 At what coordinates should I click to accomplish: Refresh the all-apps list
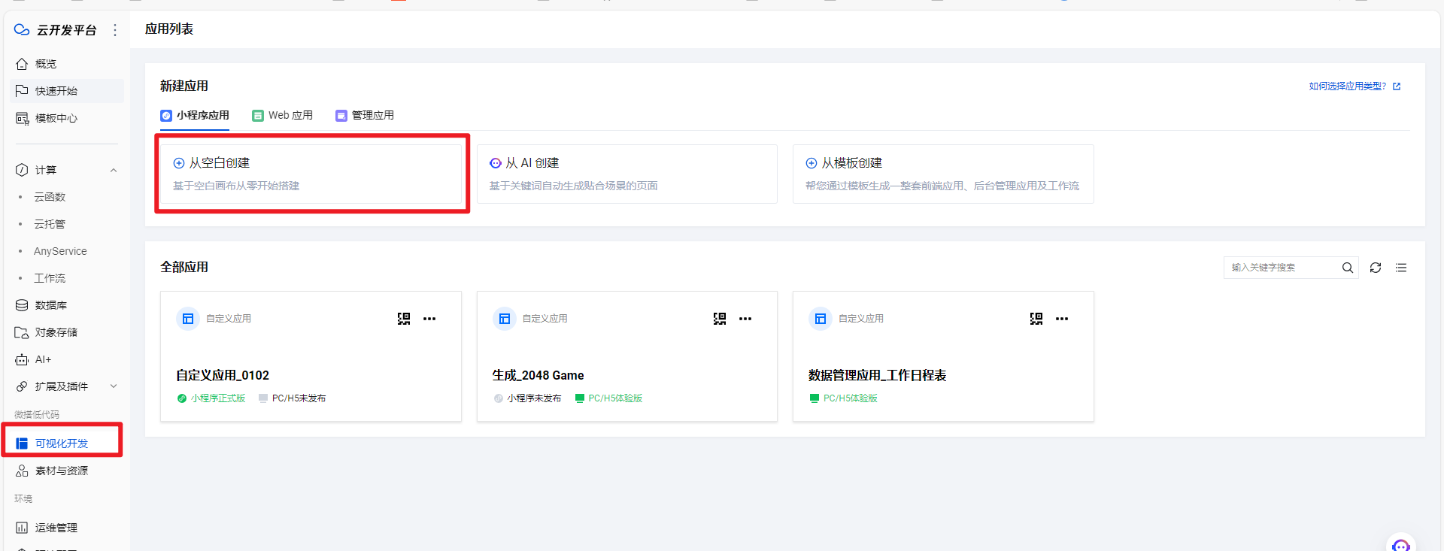(1376, 268)
